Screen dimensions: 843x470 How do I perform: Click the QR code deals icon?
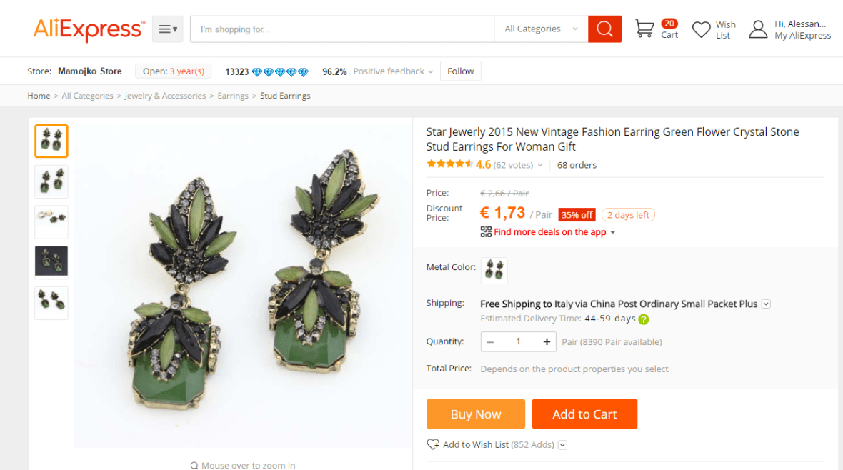coord(486,231)
